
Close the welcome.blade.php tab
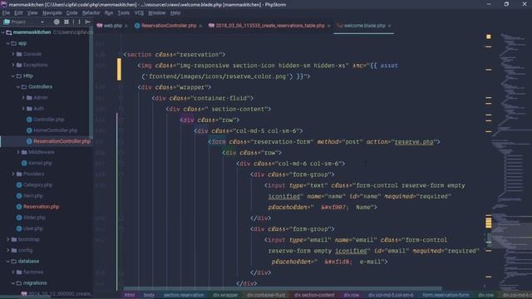pos(390,26)
